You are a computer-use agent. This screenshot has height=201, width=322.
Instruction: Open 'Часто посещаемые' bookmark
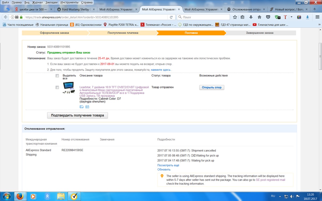[18, 25]
